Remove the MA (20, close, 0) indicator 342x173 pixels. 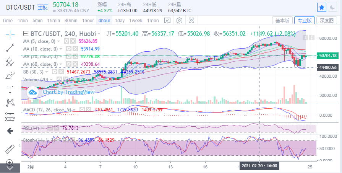75,57
